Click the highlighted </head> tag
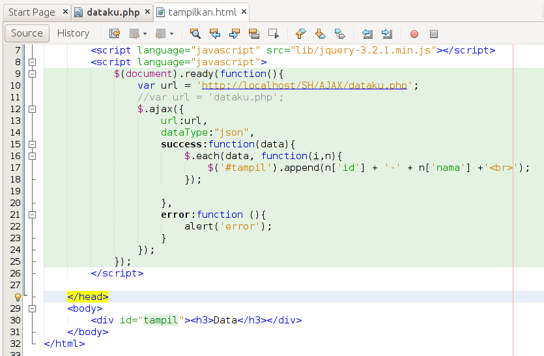 [x=88, y=297]
